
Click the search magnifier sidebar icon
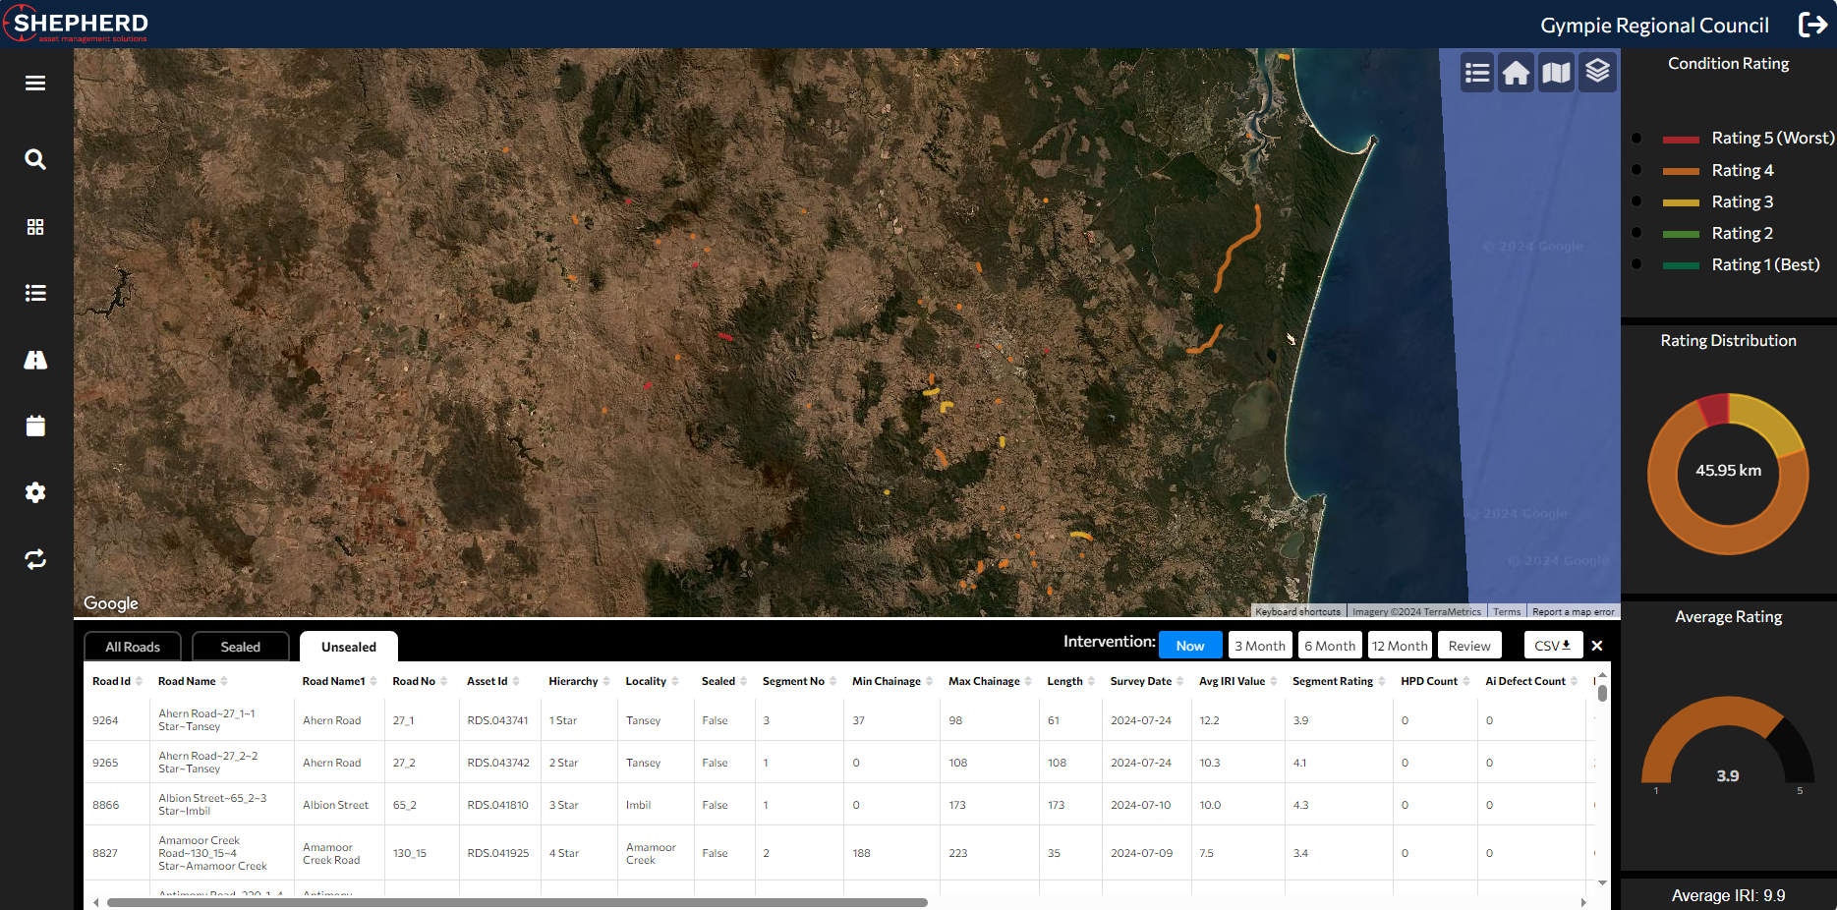coord(35,159)
